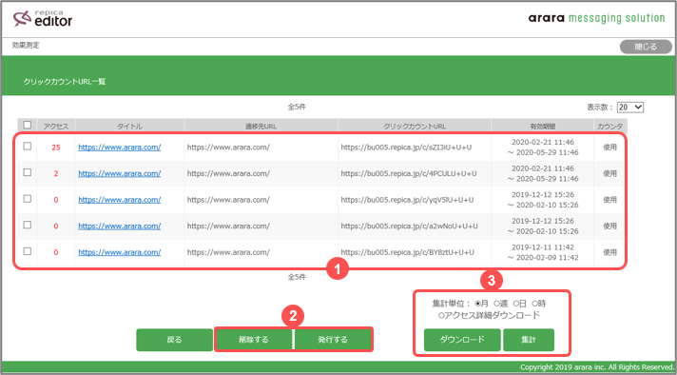This screenshot has width=677, height=375.
Task: Click the クリックカウントURL column header
Action: point(415,127)
